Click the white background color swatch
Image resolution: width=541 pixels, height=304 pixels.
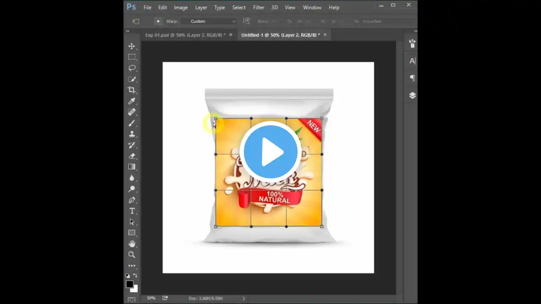point(135,289)
